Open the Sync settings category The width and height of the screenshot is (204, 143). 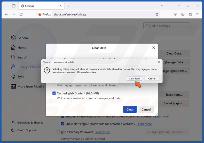pyautogui.click(x=18, y=77)
